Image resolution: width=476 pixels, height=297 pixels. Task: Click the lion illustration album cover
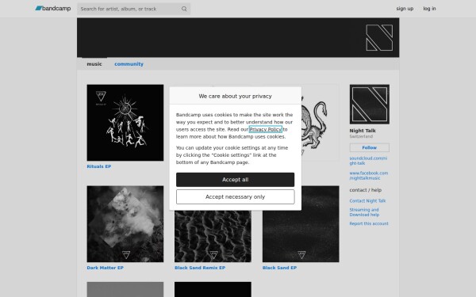[x=321, y=123]
